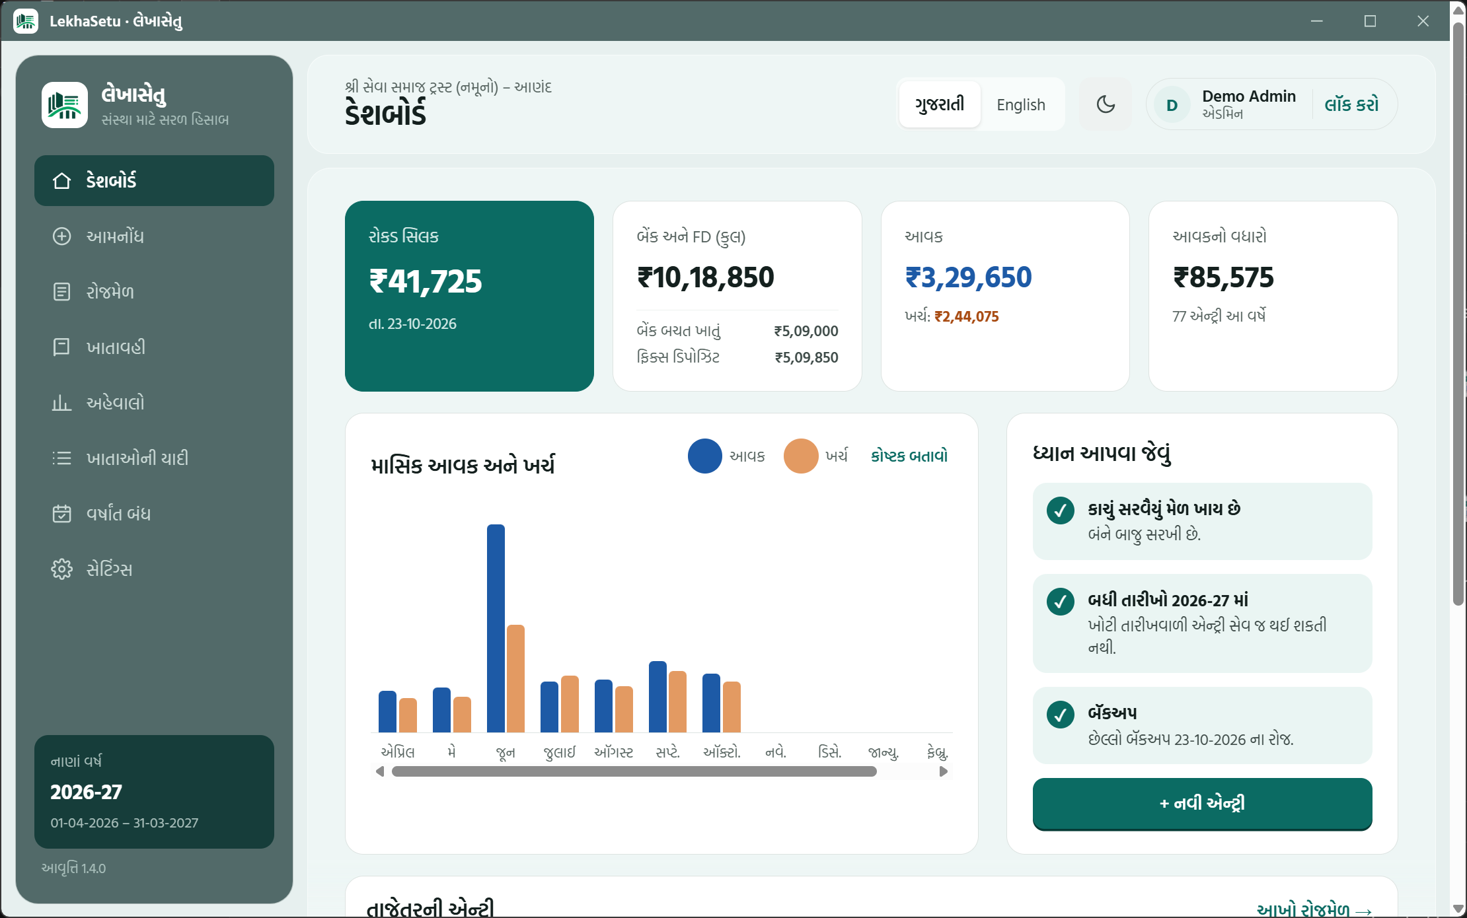Click the આવૃત્તિ 1.4.0 version text
This screenshot has height=918, width=1467.
[73, 868]
